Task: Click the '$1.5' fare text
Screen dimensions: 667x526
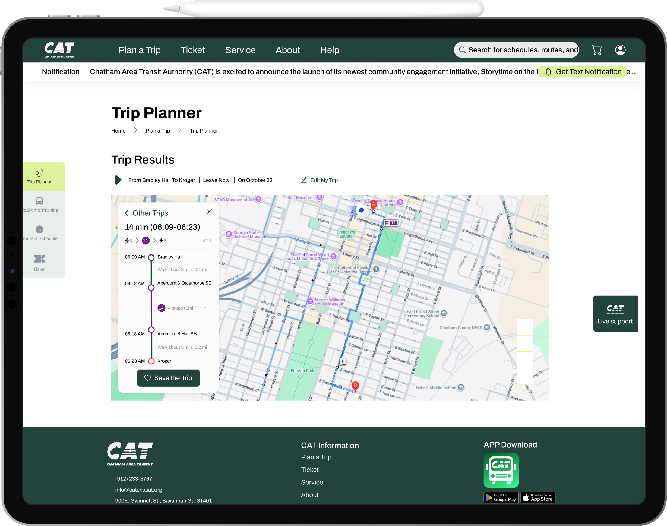Action: pos(207,241)
